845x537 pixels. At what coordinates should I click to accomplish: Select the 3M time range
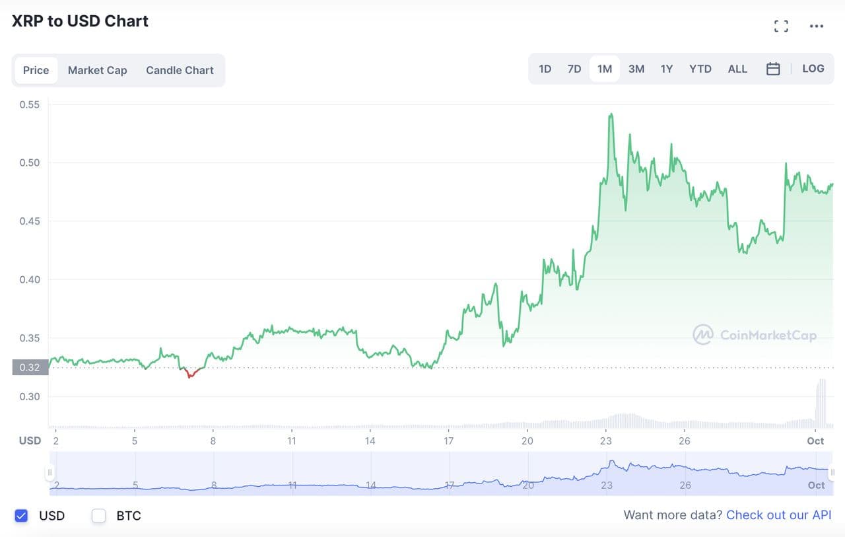tap(636, 69)
